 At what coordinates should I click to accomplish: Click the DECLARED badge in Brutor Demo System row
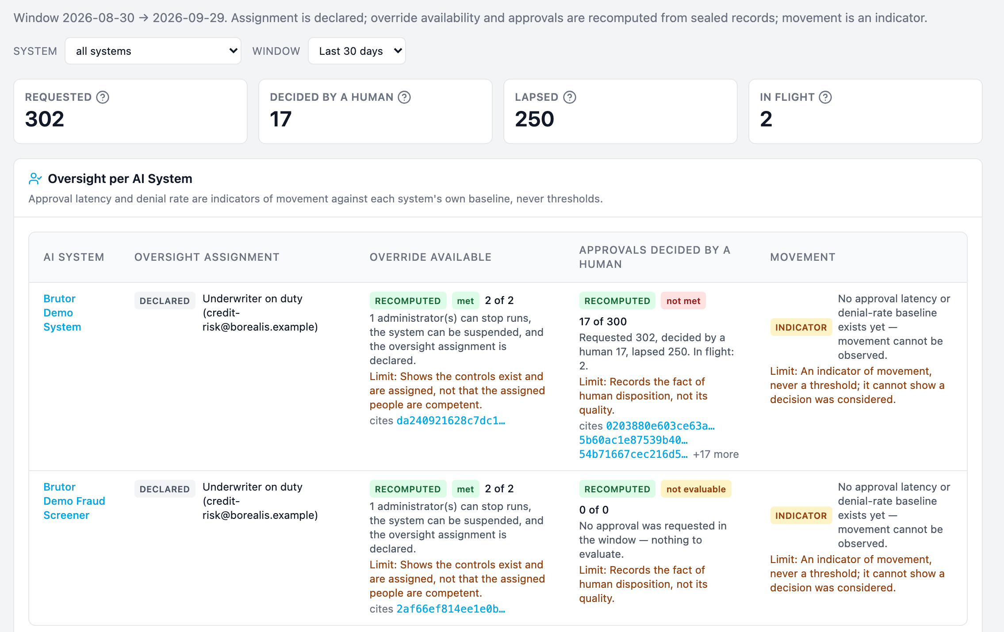[x=165, y=301]
